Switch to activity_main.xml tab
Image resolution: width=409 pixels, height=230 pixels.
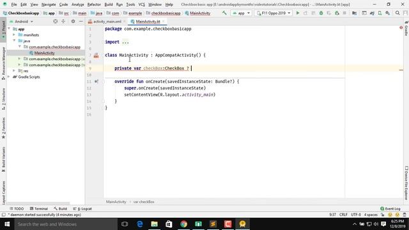tap(107, 21)
